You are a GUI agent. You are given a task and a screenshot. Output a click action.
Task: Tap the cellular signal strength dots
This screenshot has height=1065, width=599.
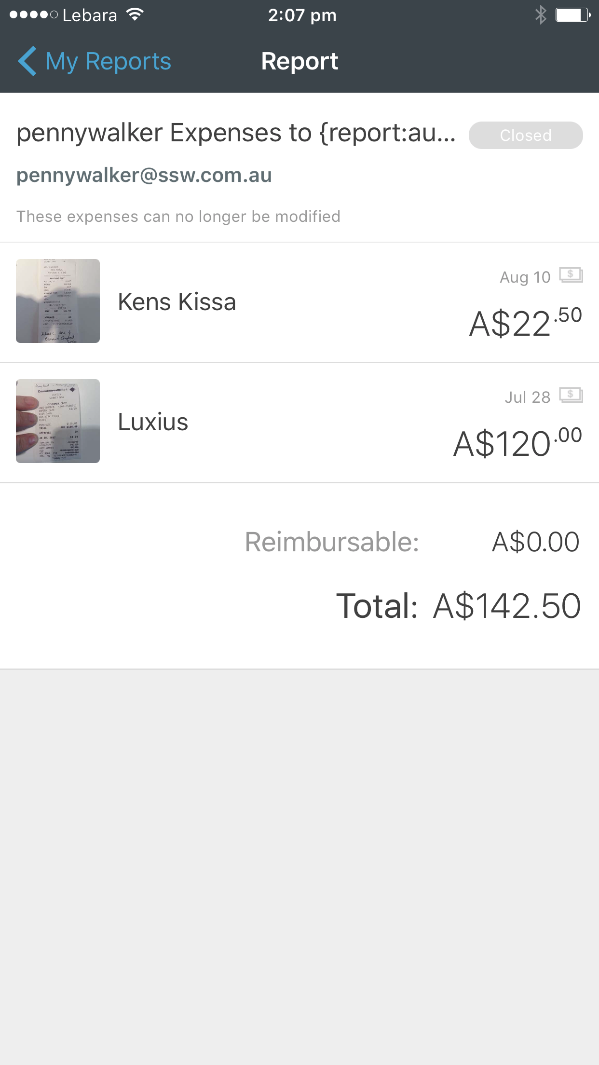pos(33,15)
